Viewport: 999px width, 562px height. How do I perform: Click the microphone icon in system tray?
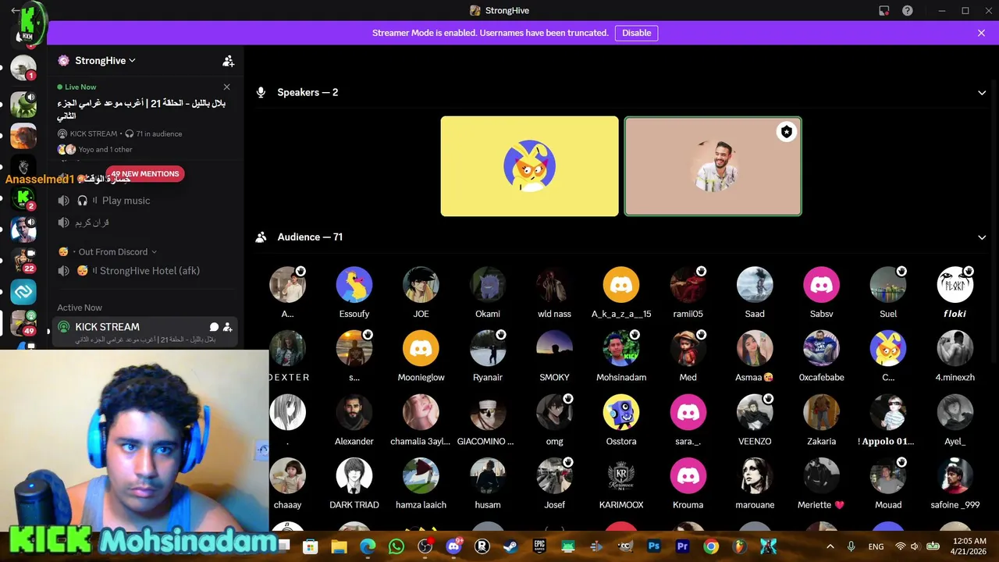point(851,546)
